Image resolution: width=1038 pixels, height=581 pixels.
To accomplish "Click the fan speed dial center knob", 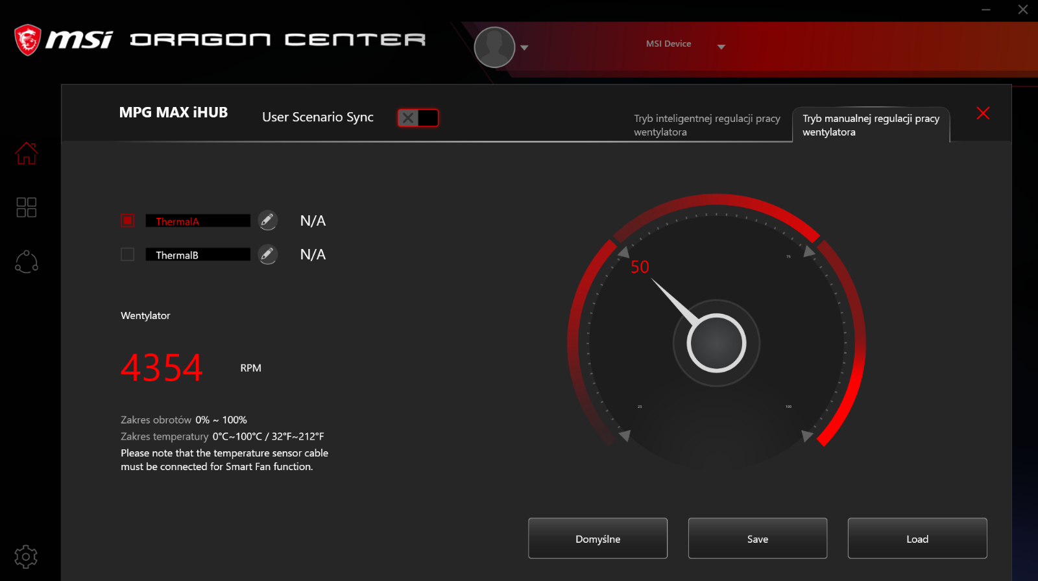I will click(716, 343).
